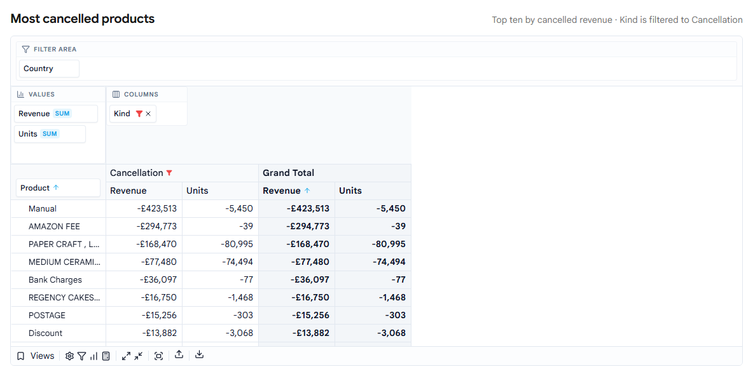Click the upload arrow icon in toolbar
Screen dimensions: 753x376
point(179,355)
